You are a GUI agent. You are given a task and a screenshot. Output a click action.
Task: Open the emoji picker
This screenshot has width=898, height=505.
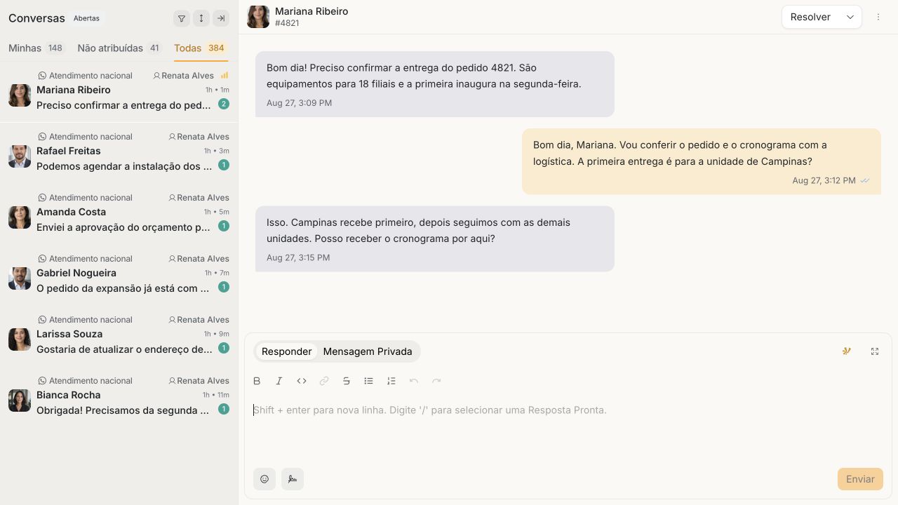[x=264, y=479]
